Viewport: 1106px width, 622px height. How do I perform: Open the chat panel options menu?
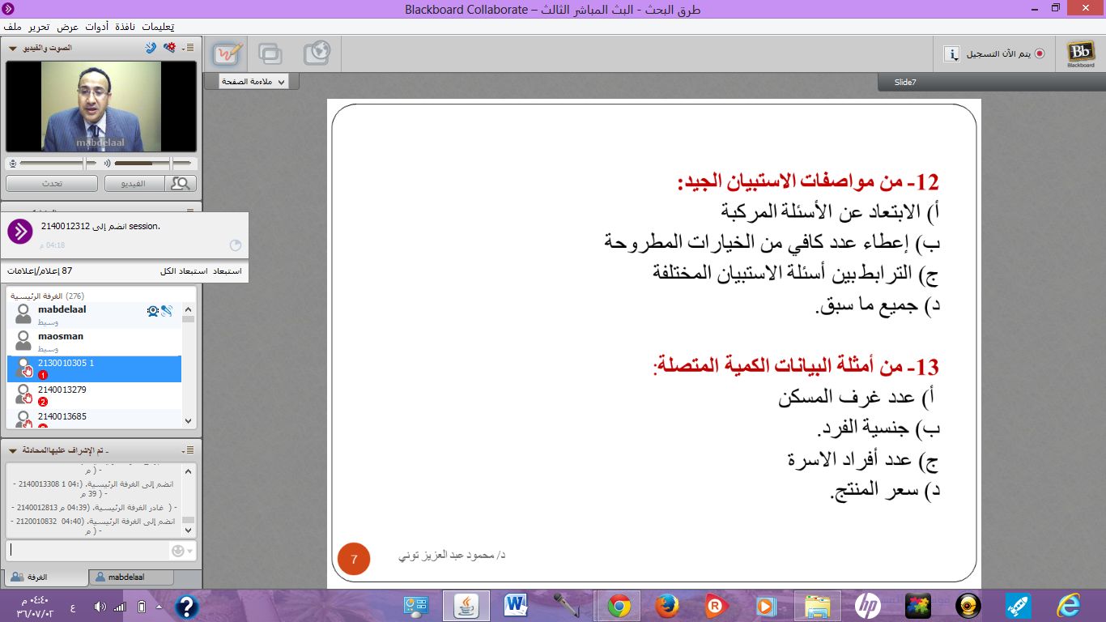(x=189, y=449)
